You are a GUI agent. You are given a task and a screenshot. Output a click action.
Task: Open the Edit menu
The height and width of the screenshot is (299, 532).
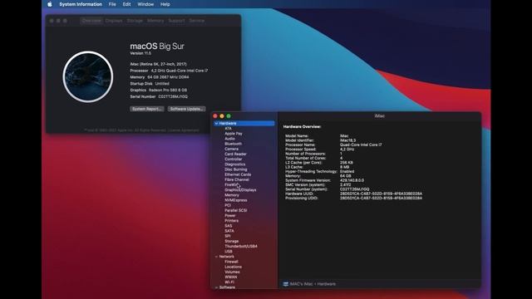[x=126, y=4]
